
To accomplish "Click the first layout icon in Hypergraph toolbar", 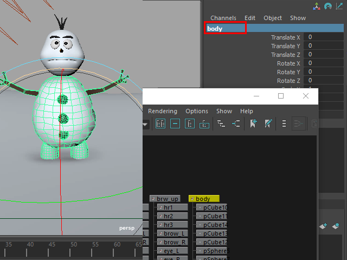I will [160, 124].
